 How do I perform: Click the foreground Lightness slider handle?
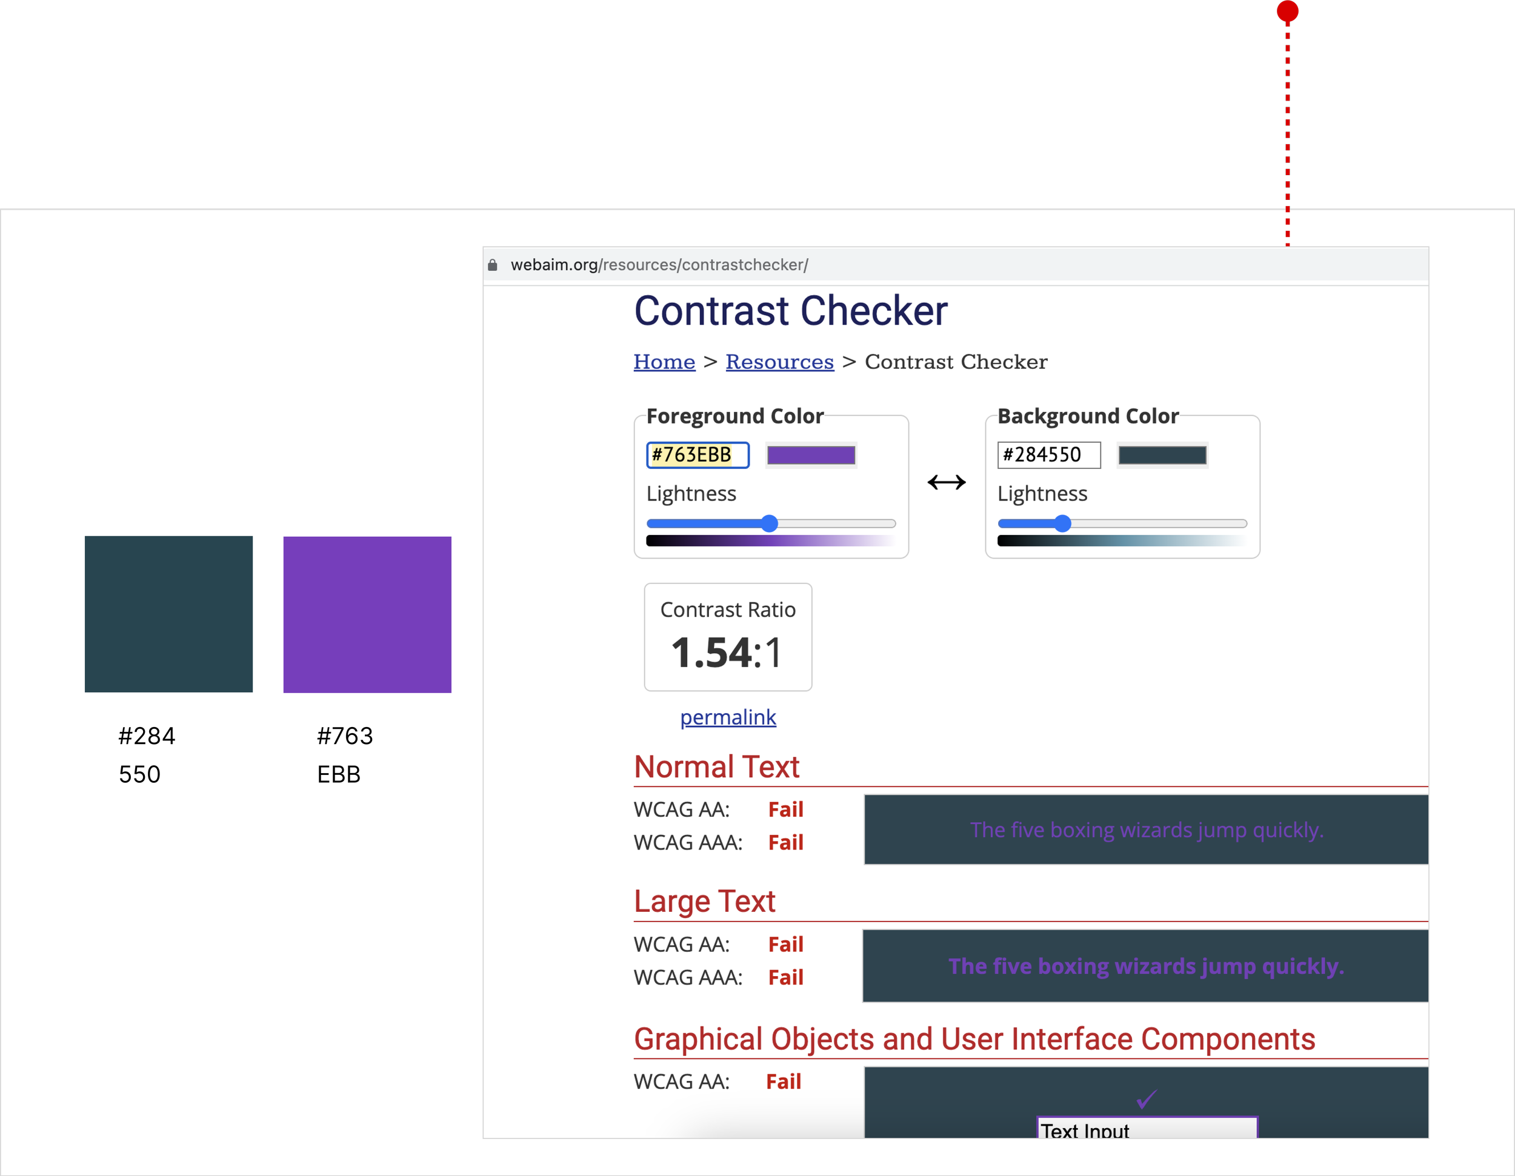(768, 523)
